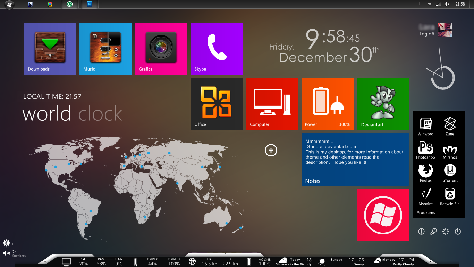Image resolution: width=474 pixels, height=267 pixels.
Task: Click the Windows Start orb
Action: pyautogui.click(x=9, y=5)
